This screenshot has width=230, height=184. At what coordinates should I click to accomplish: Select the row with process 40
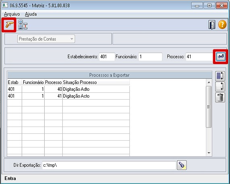pyautogui.click(x=68, y=89)
